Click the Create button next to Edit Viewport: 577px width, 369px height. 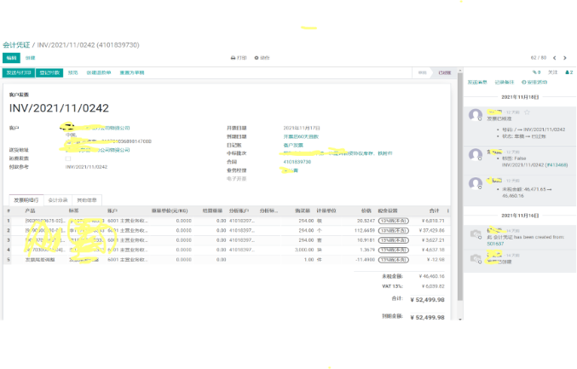pyautogui.click(x=30, y=58)
